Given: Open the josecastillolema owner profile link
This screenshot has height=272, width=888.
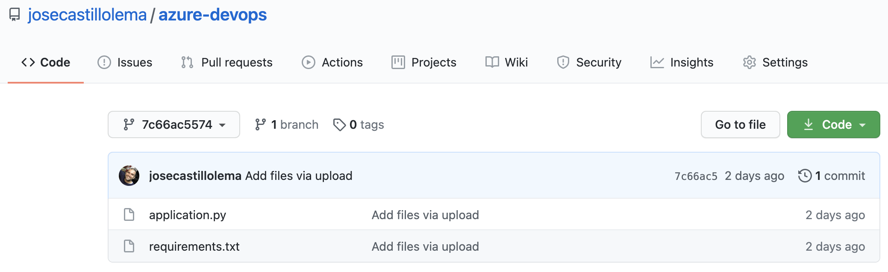Looking at the screenshot, I should coord(87,15).
